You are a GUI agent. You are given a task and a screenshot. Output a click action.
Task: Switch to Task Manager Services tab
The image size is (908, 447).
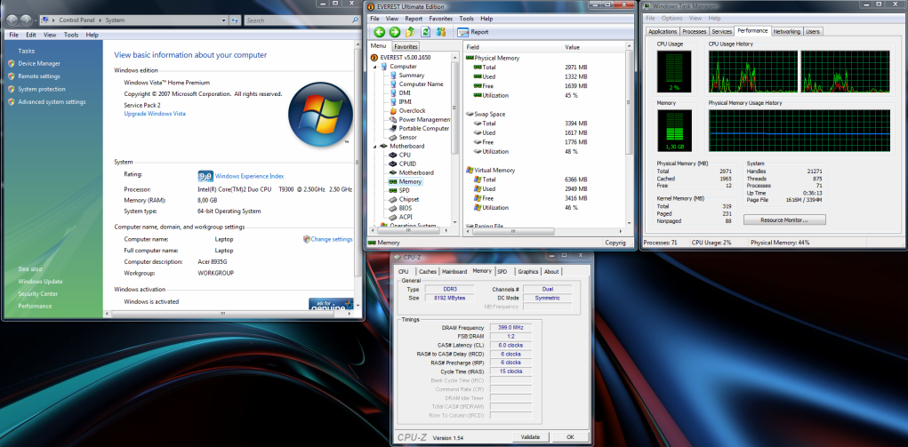point(721,31)
